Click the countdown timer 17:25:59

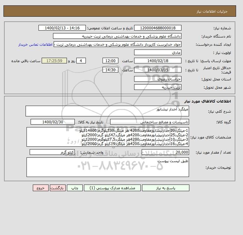pos(54,61)
